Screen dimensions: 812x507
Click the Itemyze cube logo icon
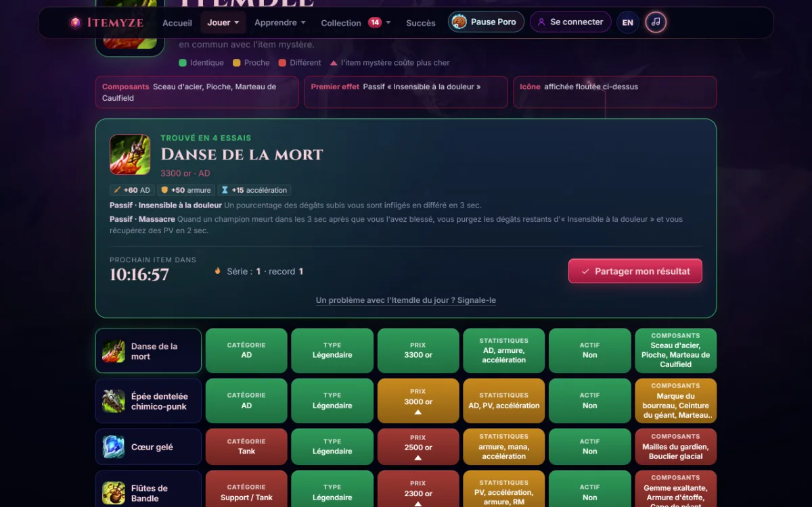[x=76, y=23]
